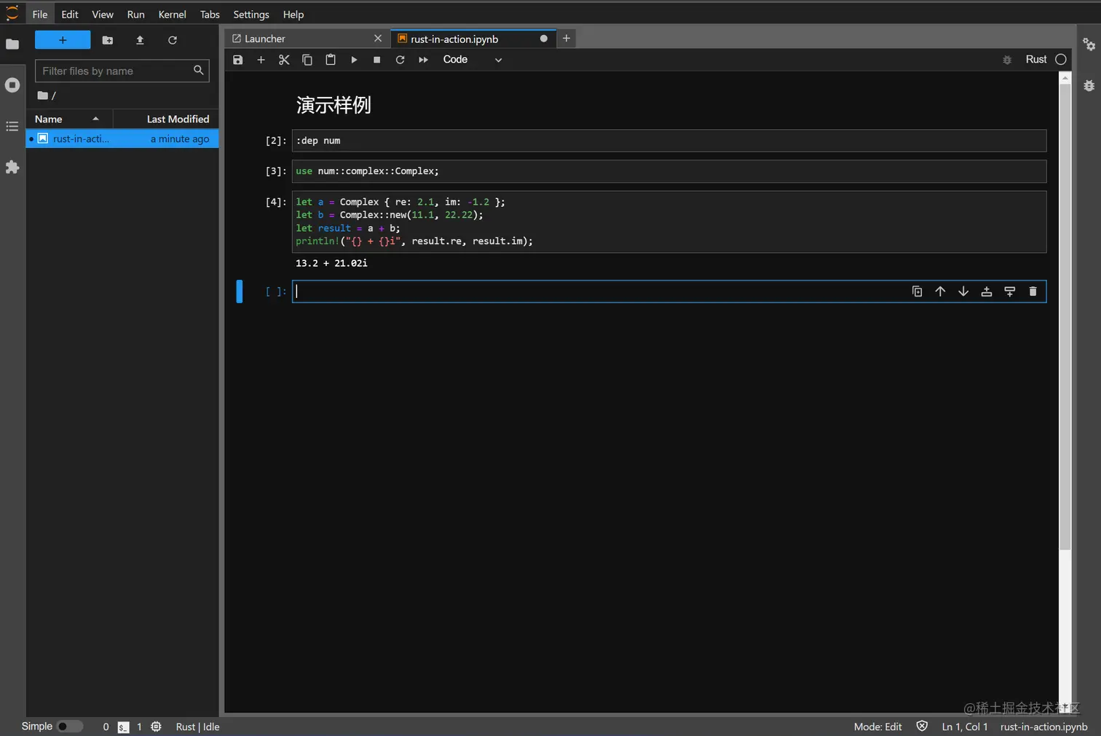
Task: Move the active cell down
Action: pos(963,291)
